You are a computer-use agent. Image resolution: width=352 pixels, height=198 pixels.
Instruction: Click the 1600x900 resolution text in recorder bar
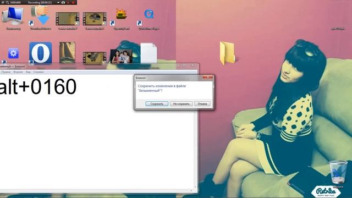tap(15, 2)
